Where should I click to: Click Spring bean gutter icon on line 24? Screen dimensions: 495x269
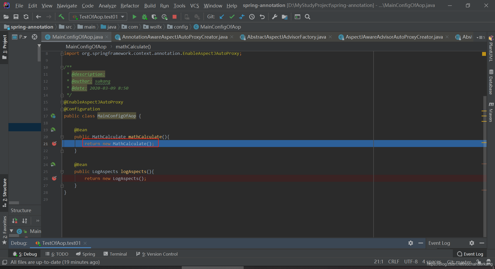click(x=53, y=164)
